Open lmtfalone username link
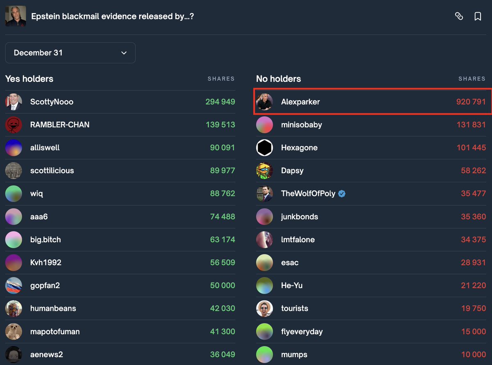 click(x=298, y=240)
